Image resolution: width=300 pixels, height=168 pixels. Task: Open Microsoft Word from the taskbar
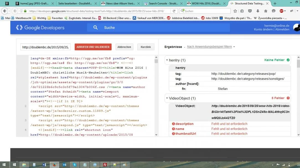point(44,165)
